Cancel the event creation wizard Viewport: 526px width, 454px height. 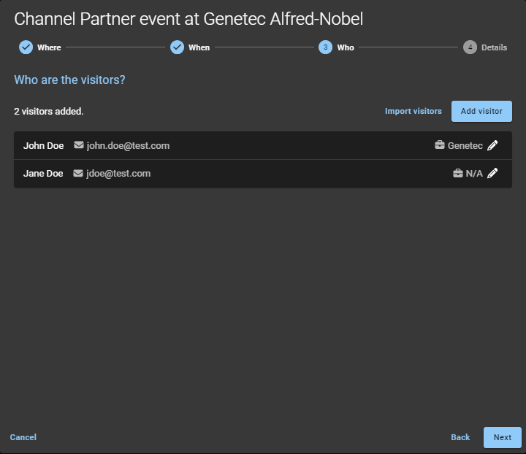[x=23, y=437]
